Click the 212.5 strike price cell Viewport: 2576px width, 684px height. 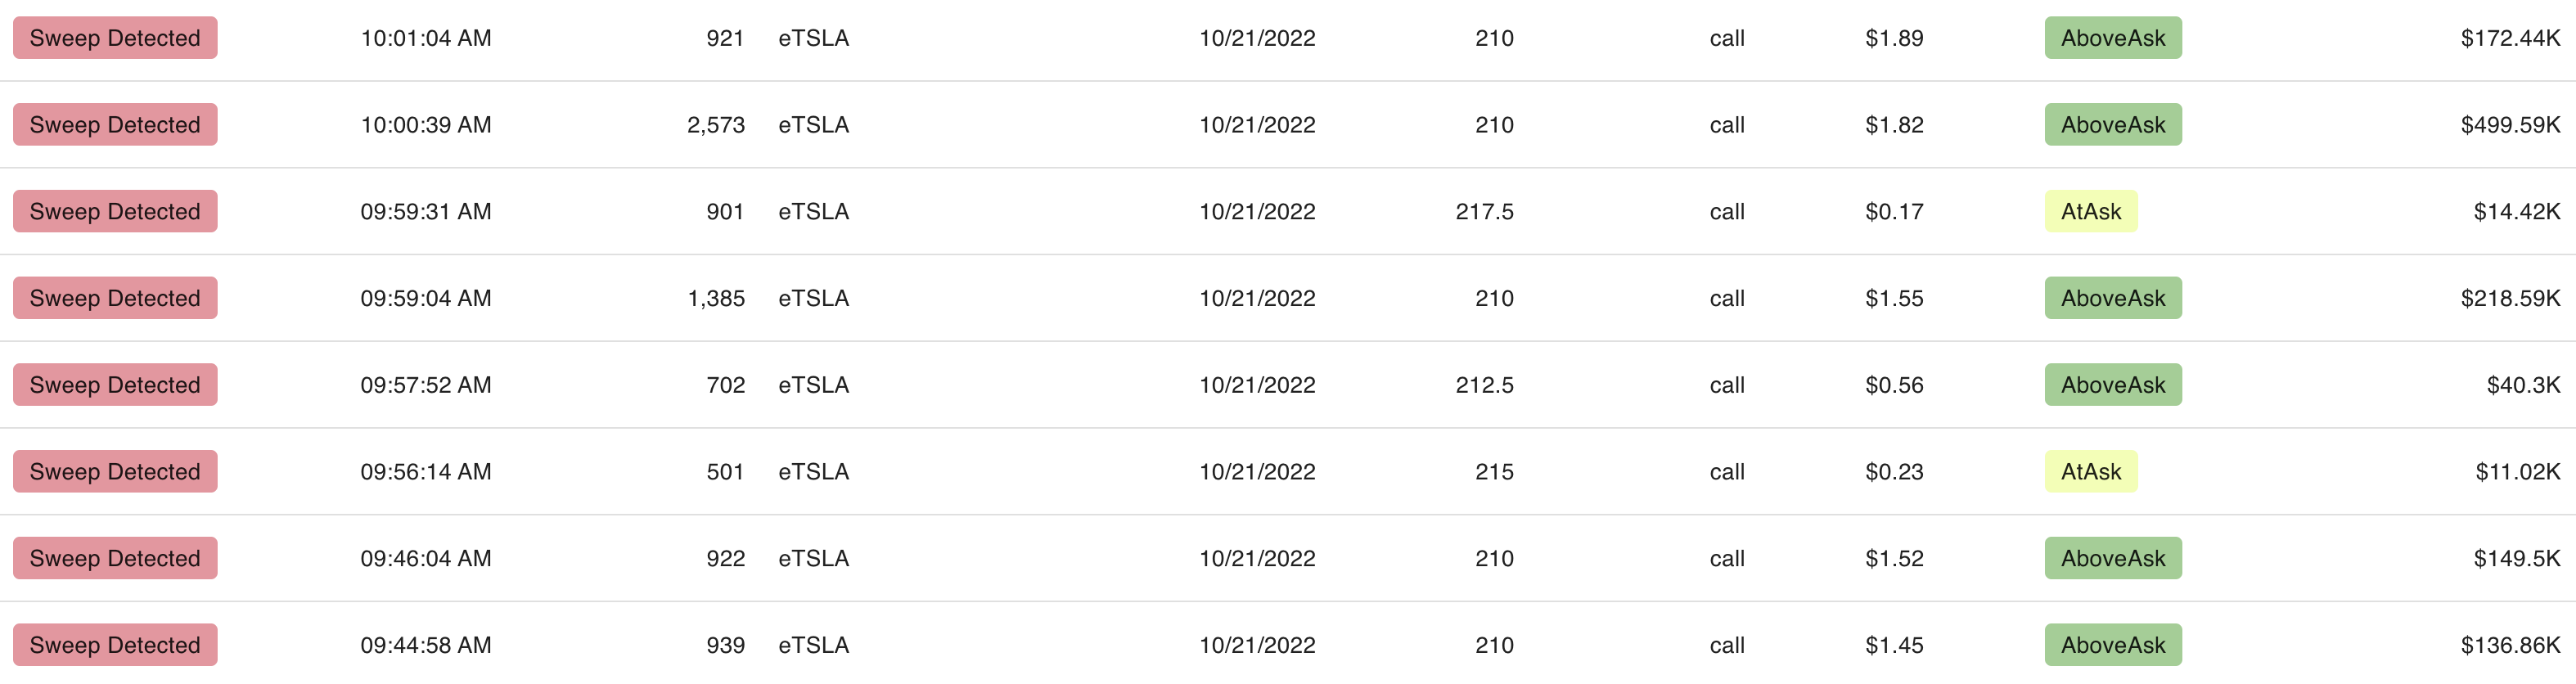pos(1484,385)
